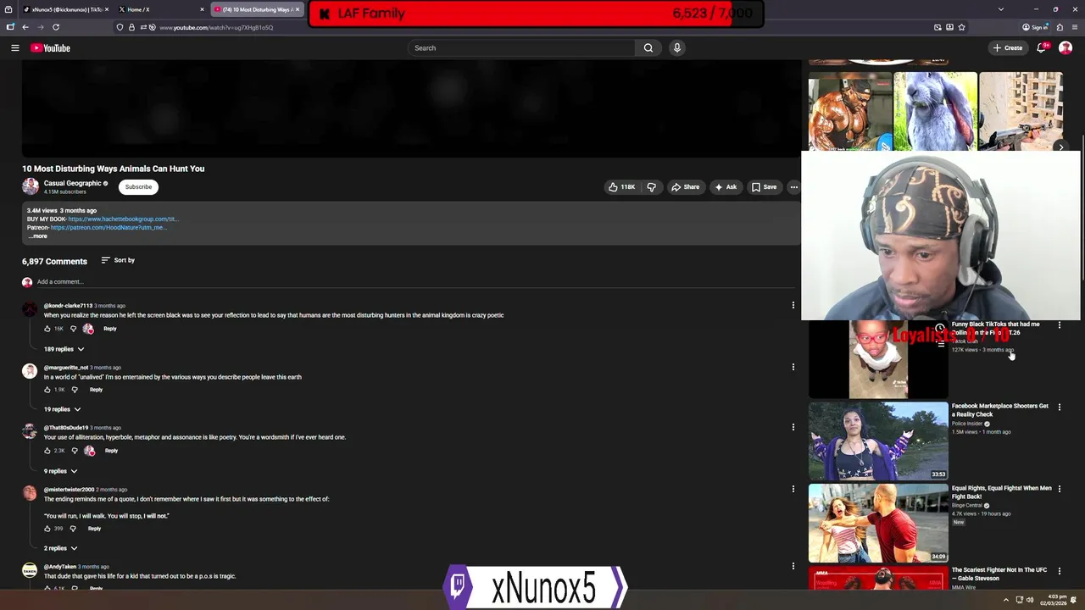This screenshot has width=1085, height=610.
Task: Open picture-in-picture icon in address bar
Action: [938, 27]
